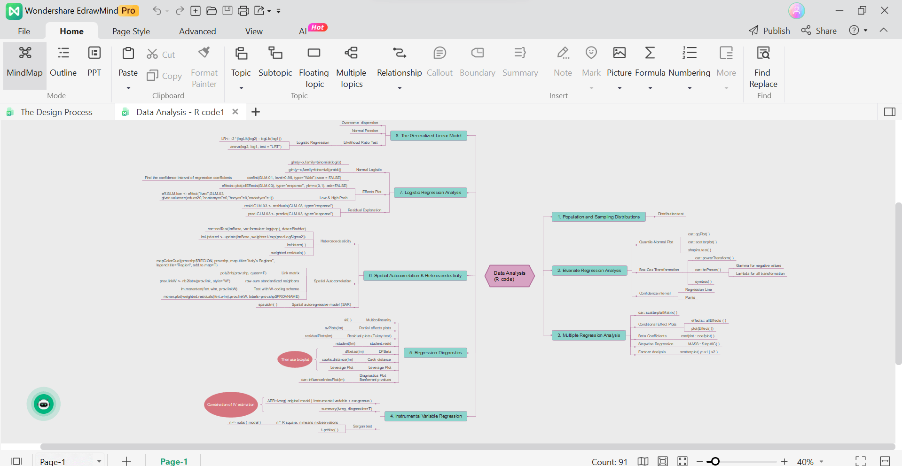Open PPT presentation mode
This screenshot has height=466, width=902.
pos(94,62)
